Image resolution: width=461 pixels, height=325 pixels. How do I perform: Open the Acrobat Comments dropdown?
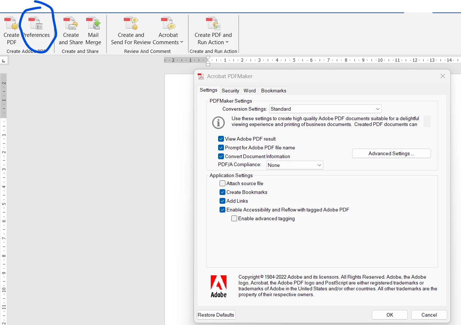click(x=168, y=31)
